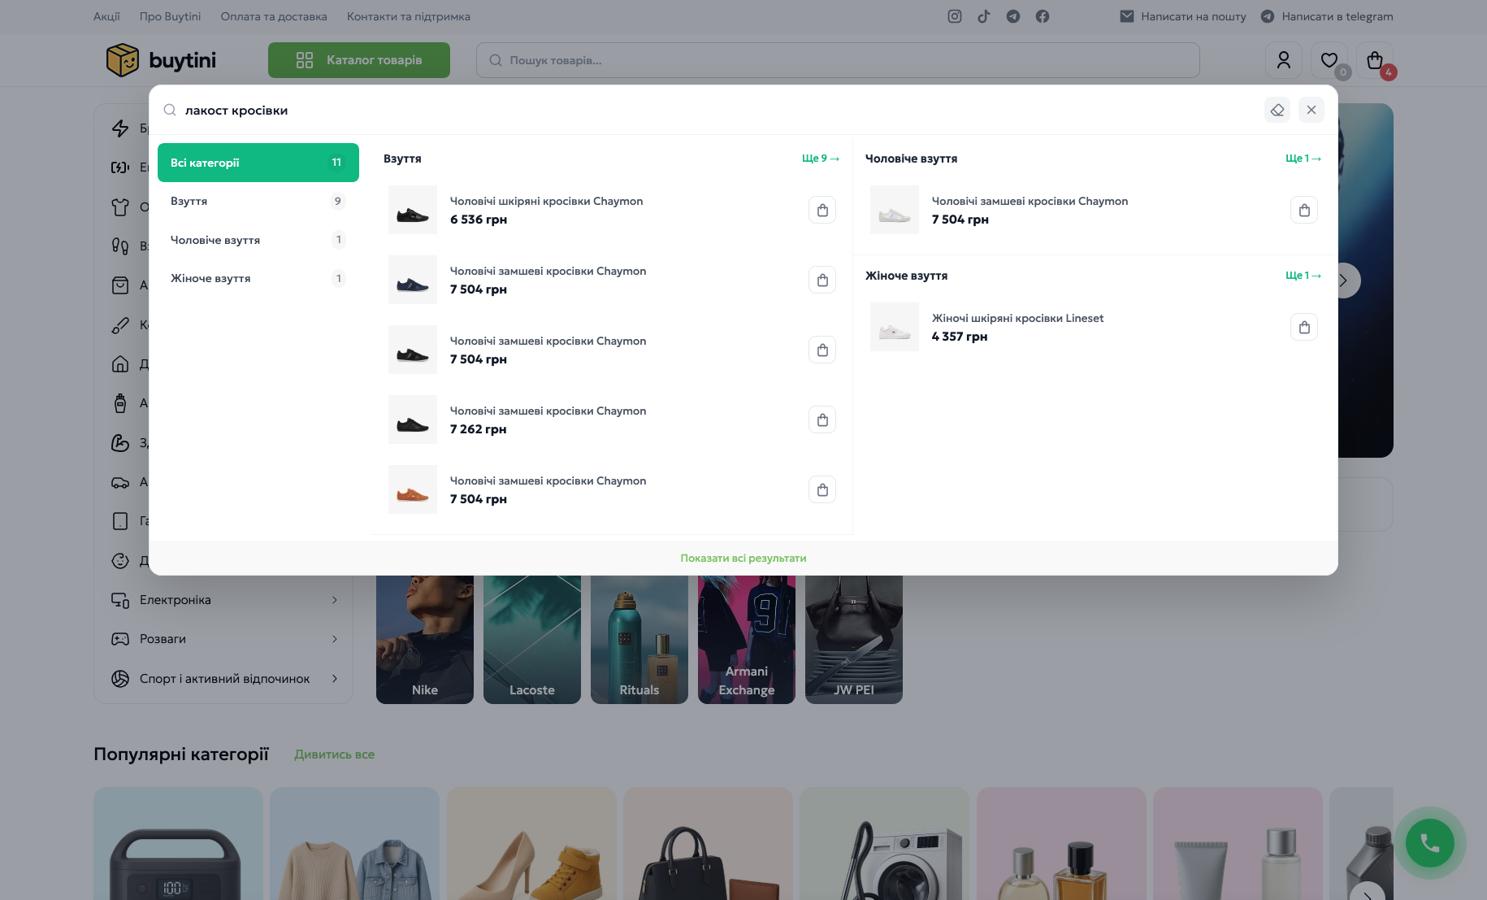Open the TikTok social icon

click(x=984, y=16)
